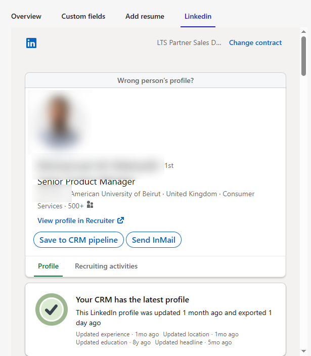
Task: Click the connections people icon after 500+
Action: pyautogui.click(x=90, y=205)
